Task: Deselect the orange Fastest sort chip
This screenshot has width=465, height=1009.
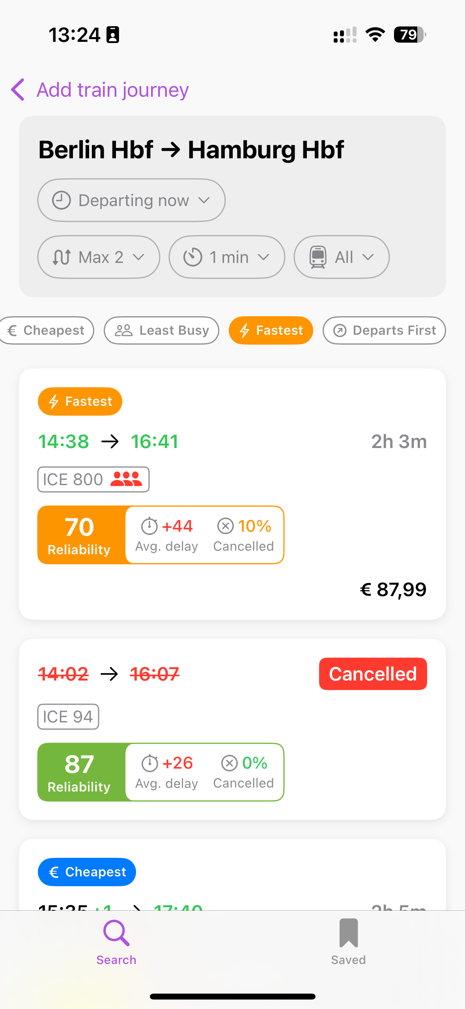Action: 271,330
